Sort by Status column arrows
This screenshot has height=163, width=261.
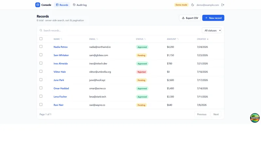click(145, 39)
